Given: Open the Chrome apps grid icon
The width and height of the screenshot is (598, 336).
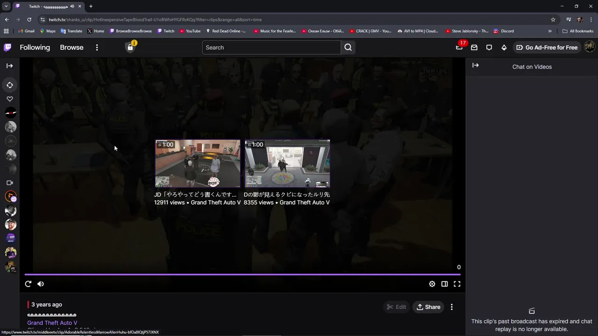Looking at the screenshot, I should [6, 31].
